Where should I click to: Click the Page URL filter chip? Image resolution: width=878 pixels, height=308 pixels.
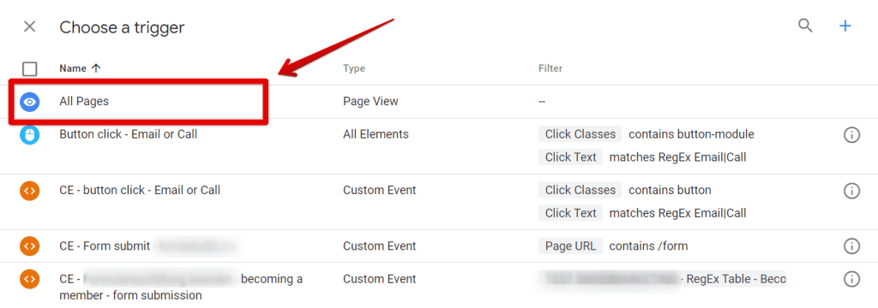click(570, 246)
